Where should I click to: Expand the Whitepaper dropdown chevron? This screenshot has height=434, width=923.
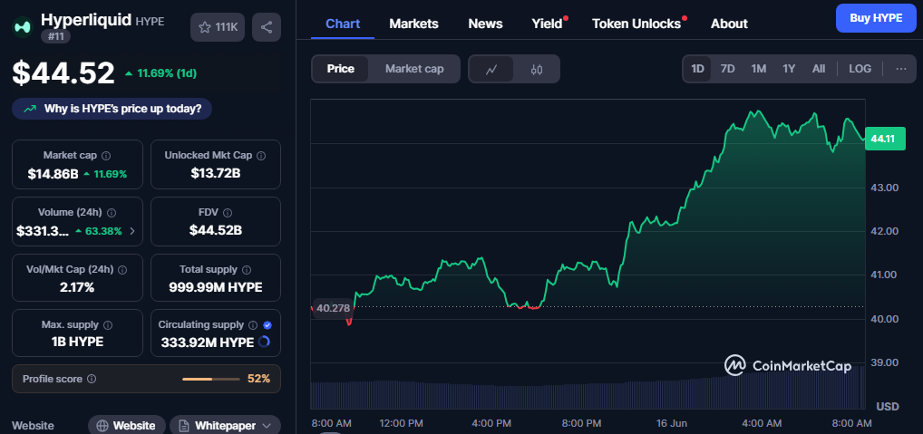point(267,426)
